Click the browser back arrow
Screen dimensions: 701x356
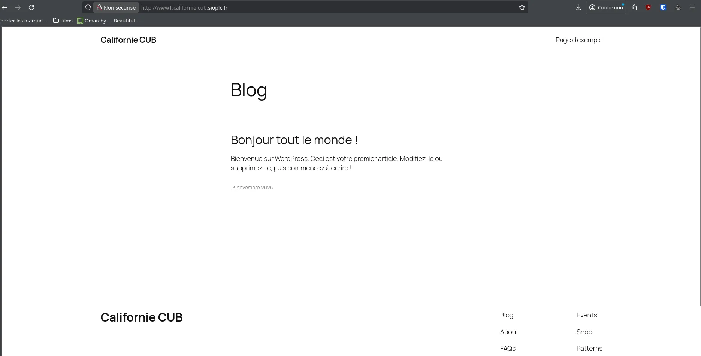(4, 7)
